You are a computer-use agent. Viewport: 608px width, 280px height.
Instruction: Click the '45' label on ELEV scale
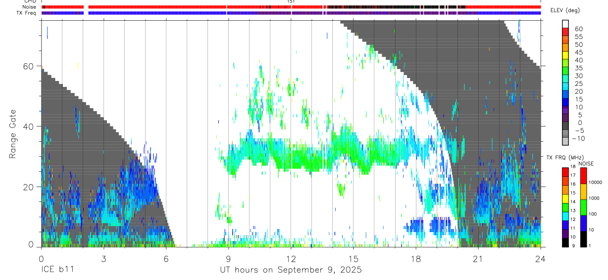(x=578, y=52)
